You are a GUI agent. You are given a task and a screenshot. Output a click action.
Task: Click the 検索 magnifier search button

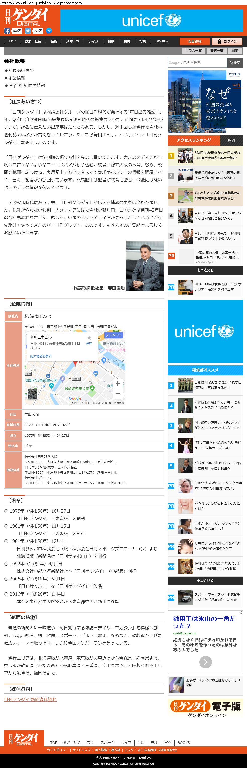[235, 63]
